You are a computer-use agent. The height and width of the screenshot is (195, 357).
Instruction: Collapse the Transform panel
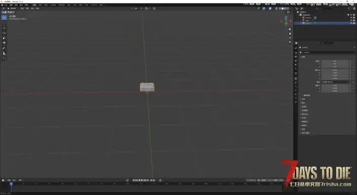303,57
